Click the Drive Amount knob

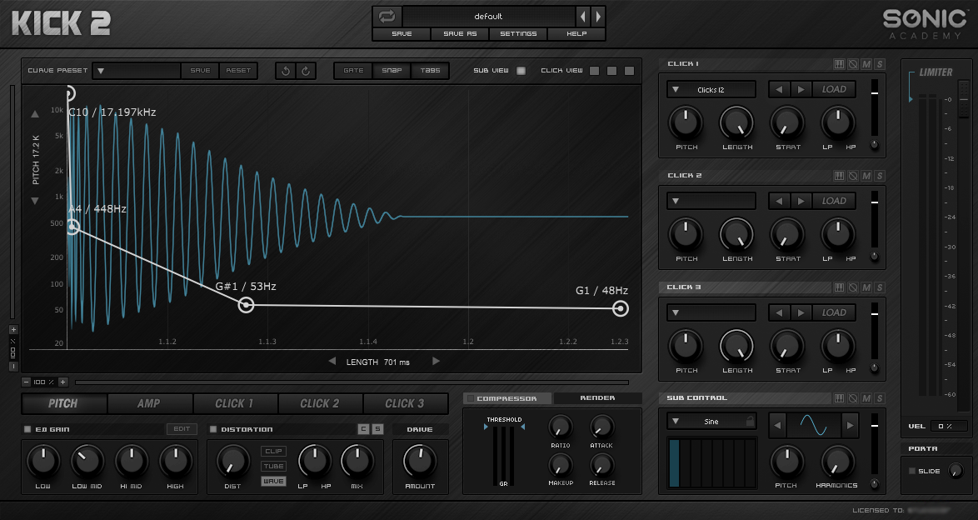(x=420, y=462)
